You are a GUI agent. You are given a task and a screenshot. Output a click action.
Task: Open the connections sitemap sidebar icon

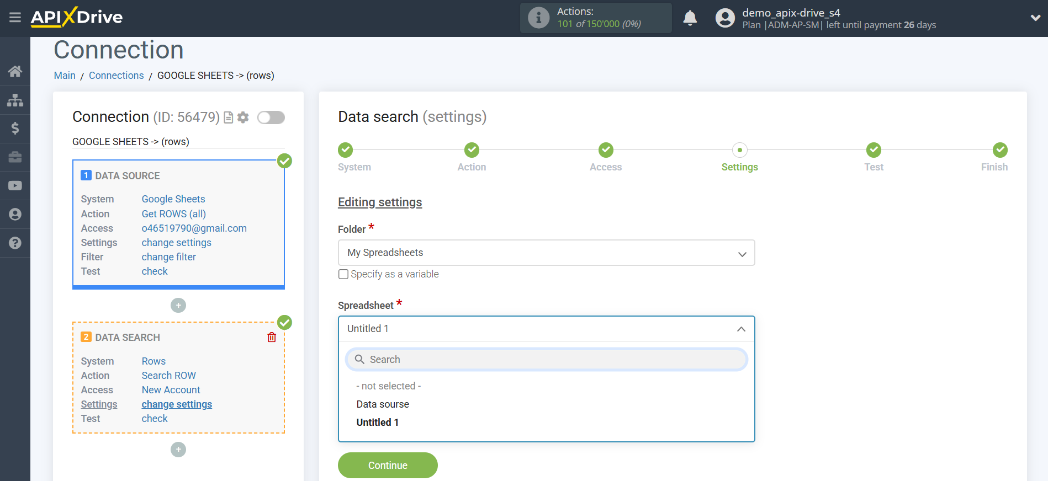click(15, 100)
